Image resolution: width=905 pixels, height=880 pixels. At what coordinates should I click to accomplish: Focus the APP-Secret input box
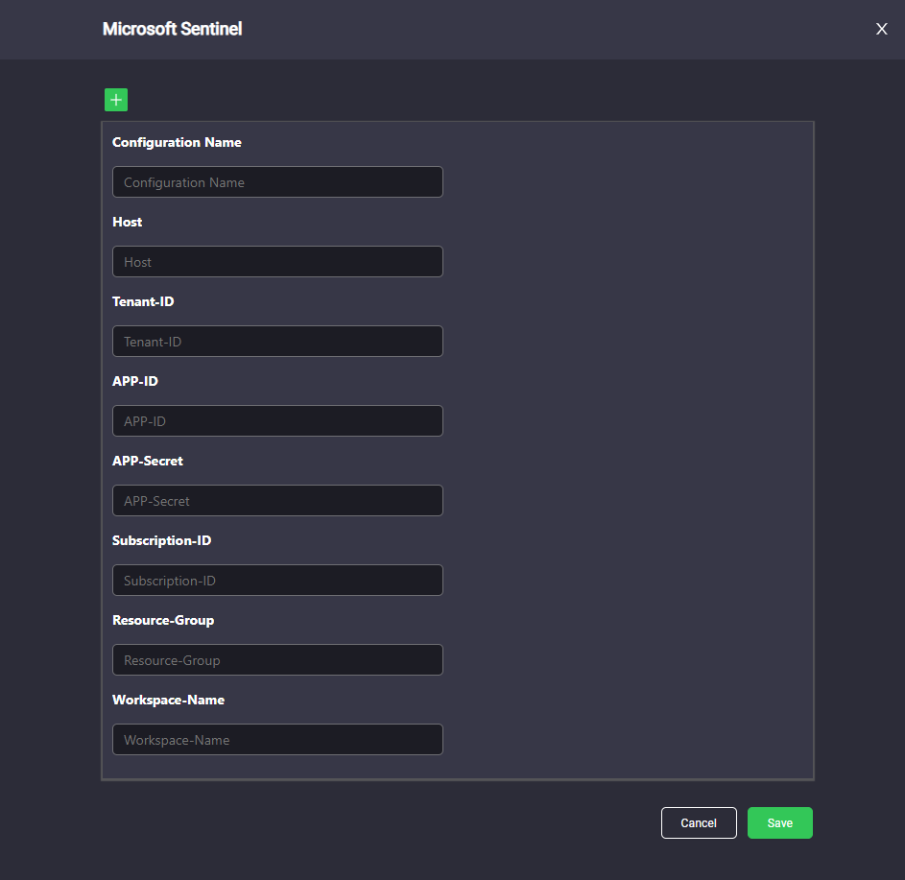coord(277,501)
